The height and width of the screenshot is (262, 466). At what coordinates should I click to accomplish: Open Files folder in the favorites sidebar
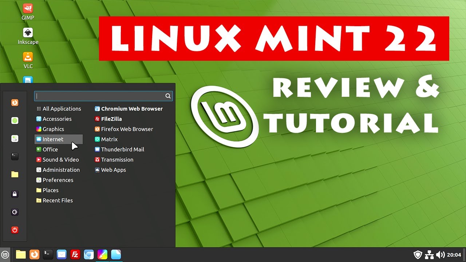pos(15,174)
